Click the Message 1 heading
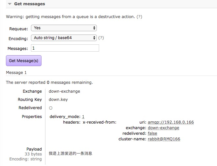 tap(16, 73)
